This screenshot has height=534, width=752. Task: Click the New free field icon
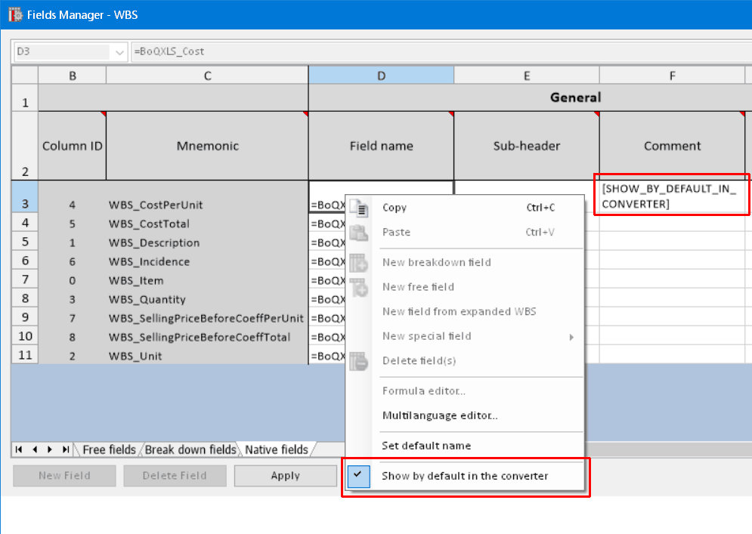(358, 287)
